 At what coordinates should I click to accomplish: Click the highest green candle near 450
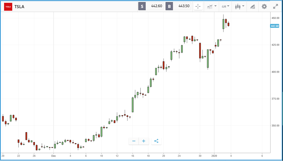(223, 24)
